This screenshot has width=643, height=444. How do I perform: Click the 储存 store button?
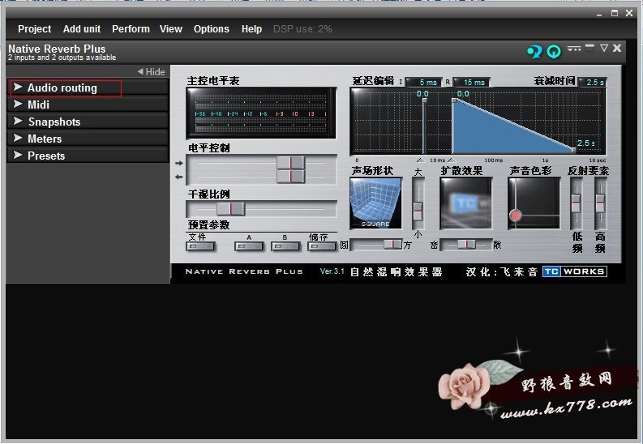322,246
